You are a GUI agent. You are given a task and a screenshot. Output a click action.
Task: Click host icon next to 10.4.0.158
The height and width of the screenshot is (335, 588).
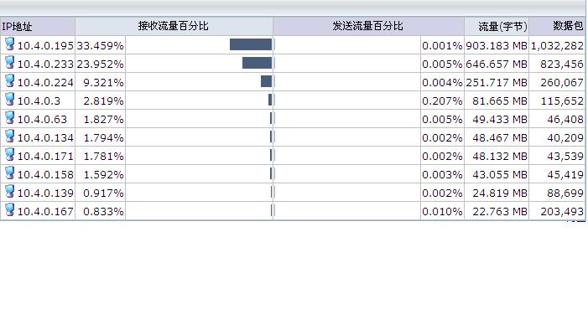[x=10, y=173]
